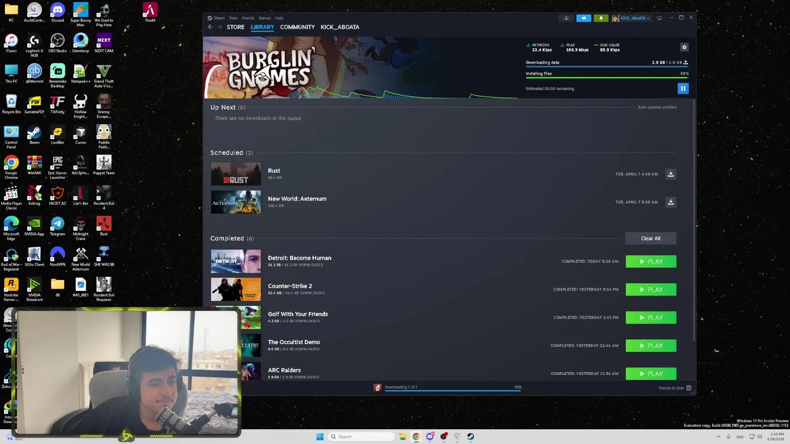Select 'Up Next' heading text
The width and height of the screenshot is (790, 444).
pos(223,107)
